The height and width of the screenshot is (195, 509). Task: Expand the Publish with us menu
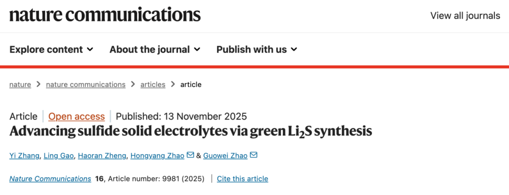coord(257,49)
